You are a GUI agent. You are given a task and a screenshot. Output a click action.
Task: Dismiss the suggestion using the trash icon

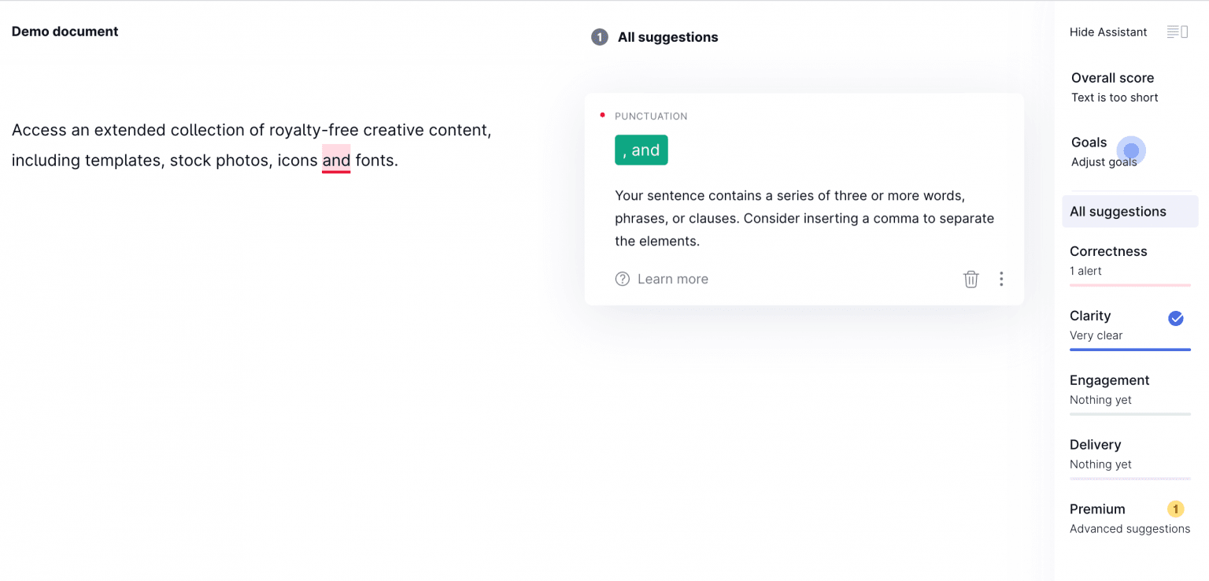click(x=971, y=279)
